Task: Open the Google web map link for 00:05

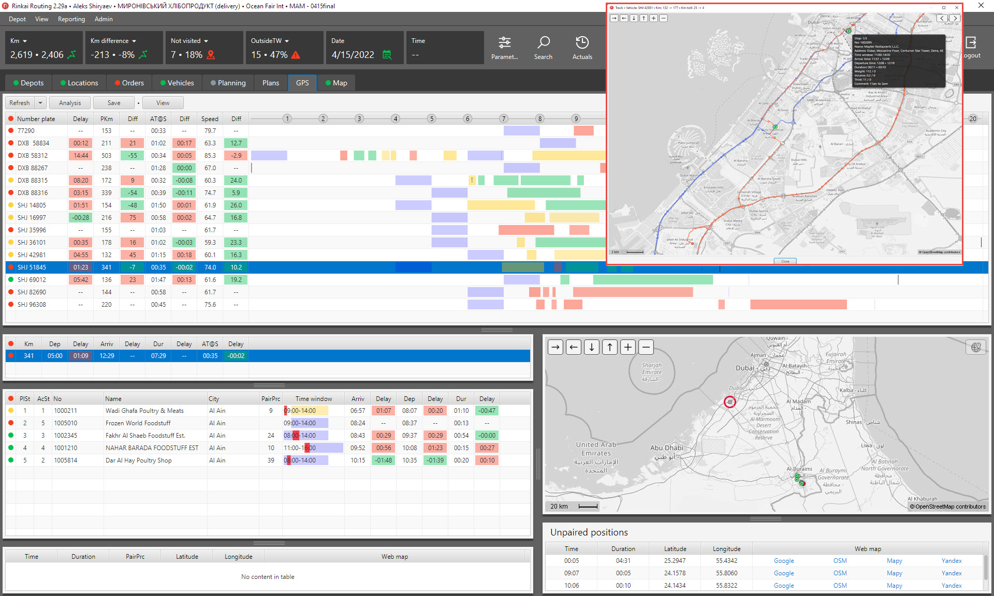Action: point(784,561)
